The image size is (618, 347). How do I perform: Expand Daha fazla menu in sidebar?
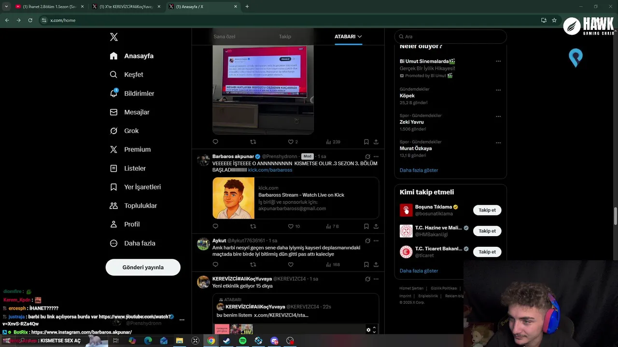(133, 243)
